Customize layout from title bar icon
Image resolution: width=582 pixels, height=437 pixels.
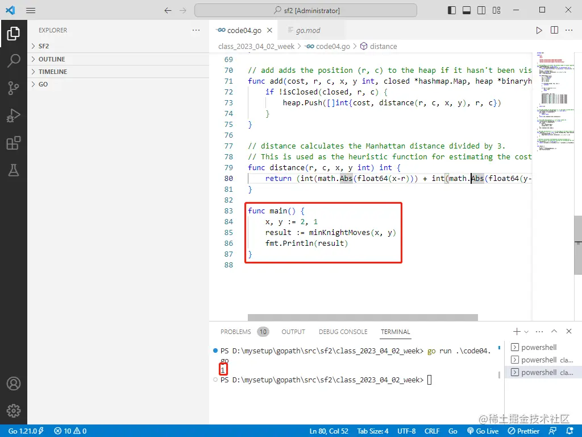(x=497, y=10)
